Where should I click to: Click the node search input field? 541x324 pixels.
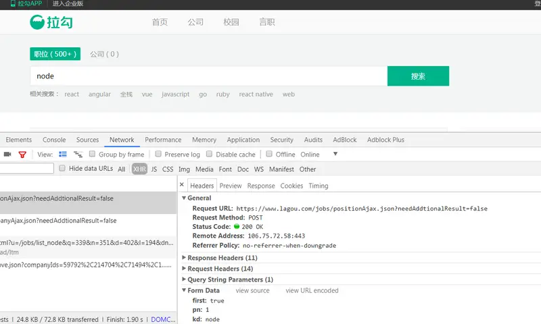click(x=209, y=76)
